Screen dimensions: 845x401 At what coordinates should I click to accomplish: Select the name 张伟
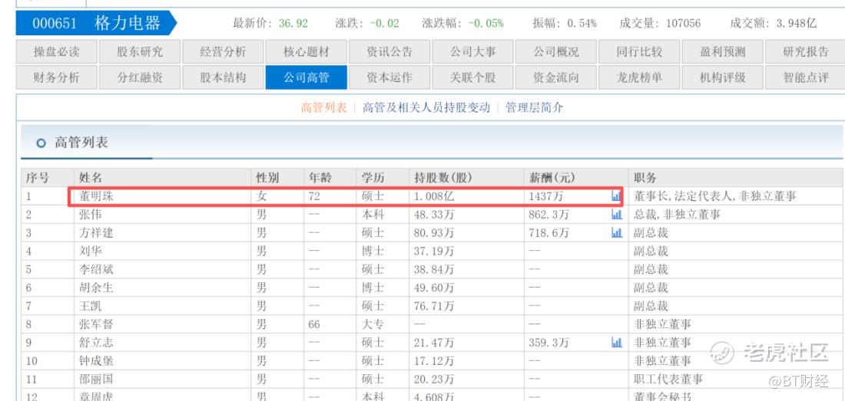pyautogui.click(x=91, y=215)
